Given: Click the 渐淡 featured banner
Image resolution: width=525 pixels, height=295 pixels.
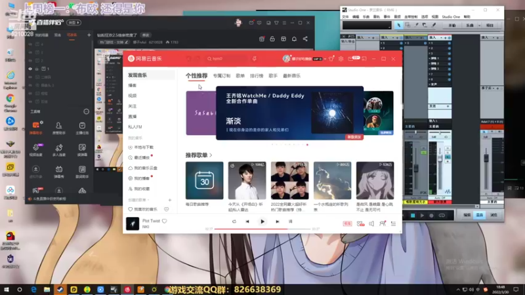Looking at the screenshot, I should point(289,113).
